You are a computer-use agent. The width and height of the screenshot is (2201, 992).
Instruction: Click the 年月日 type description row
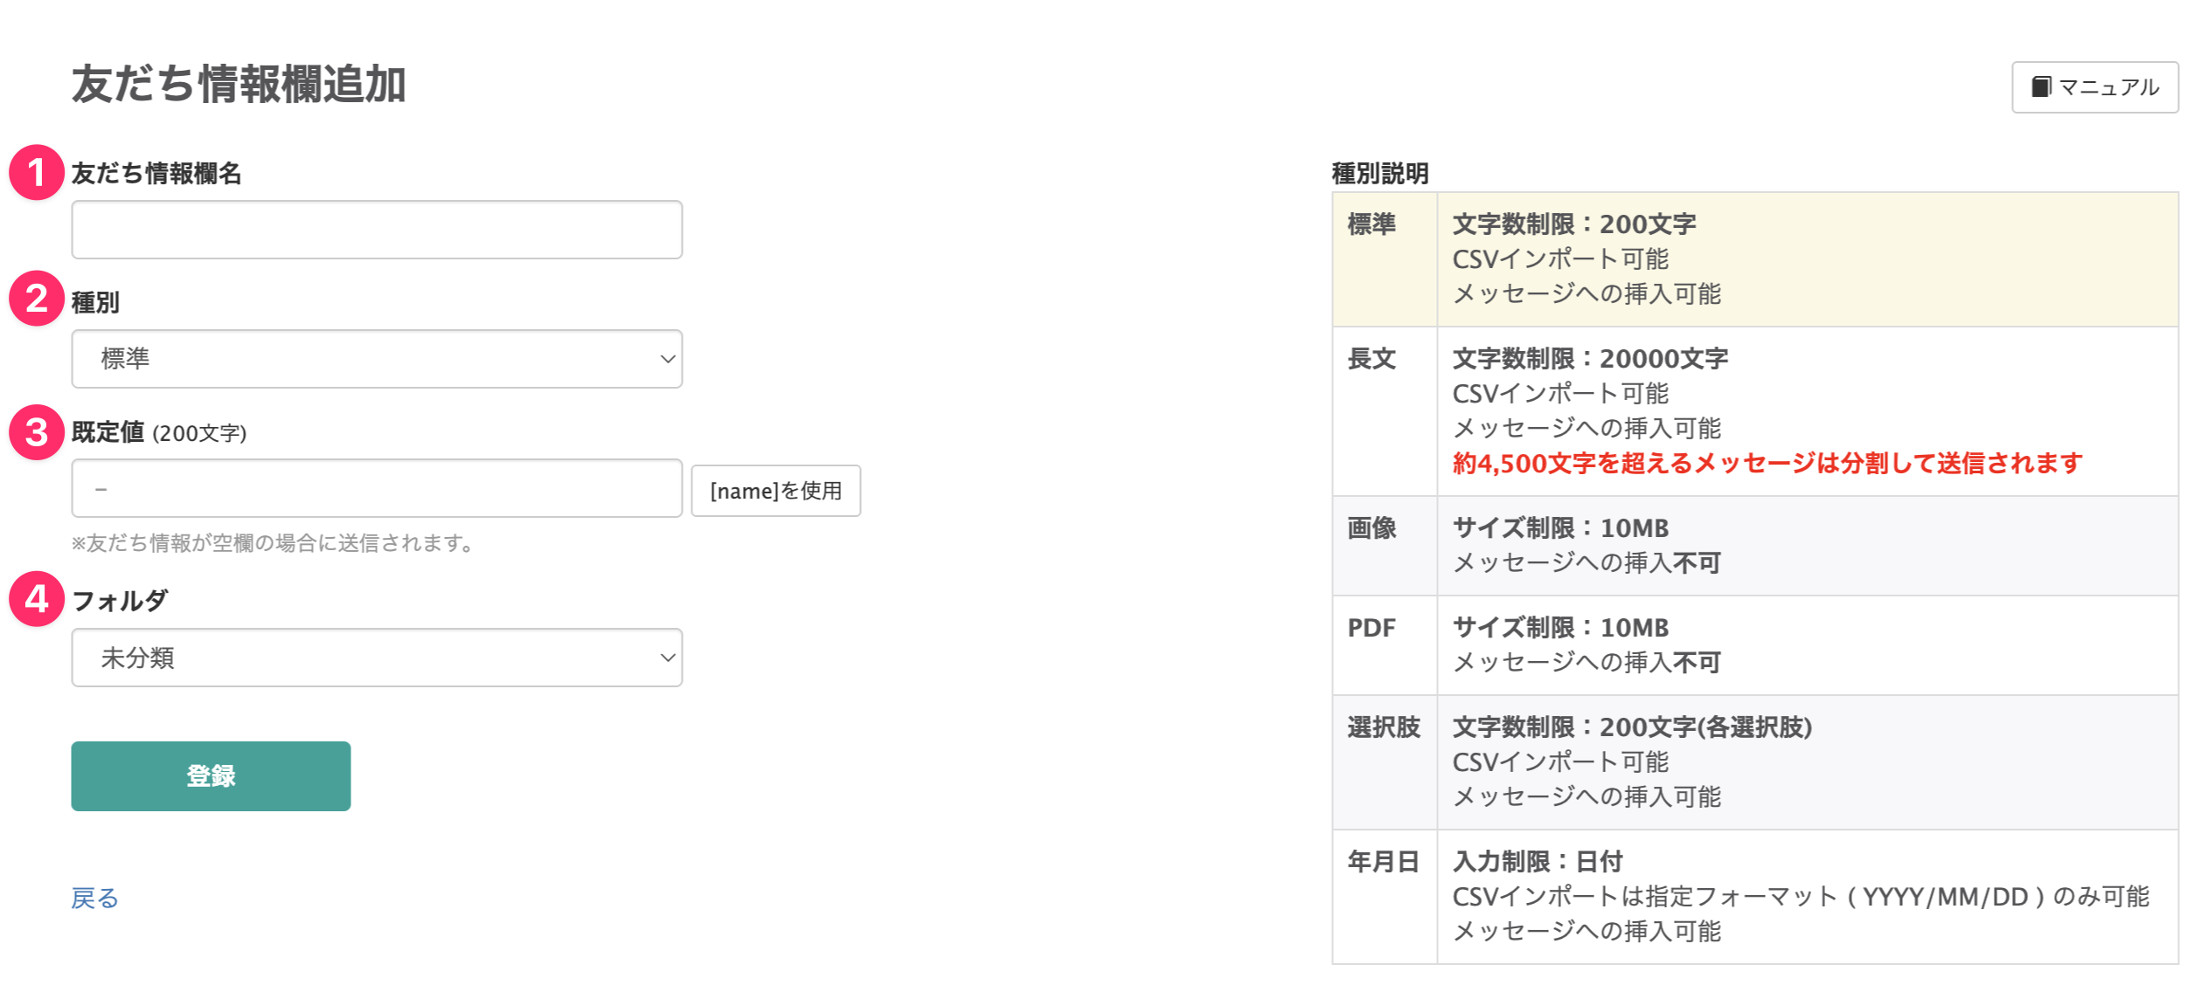[x=1753, y=897]
